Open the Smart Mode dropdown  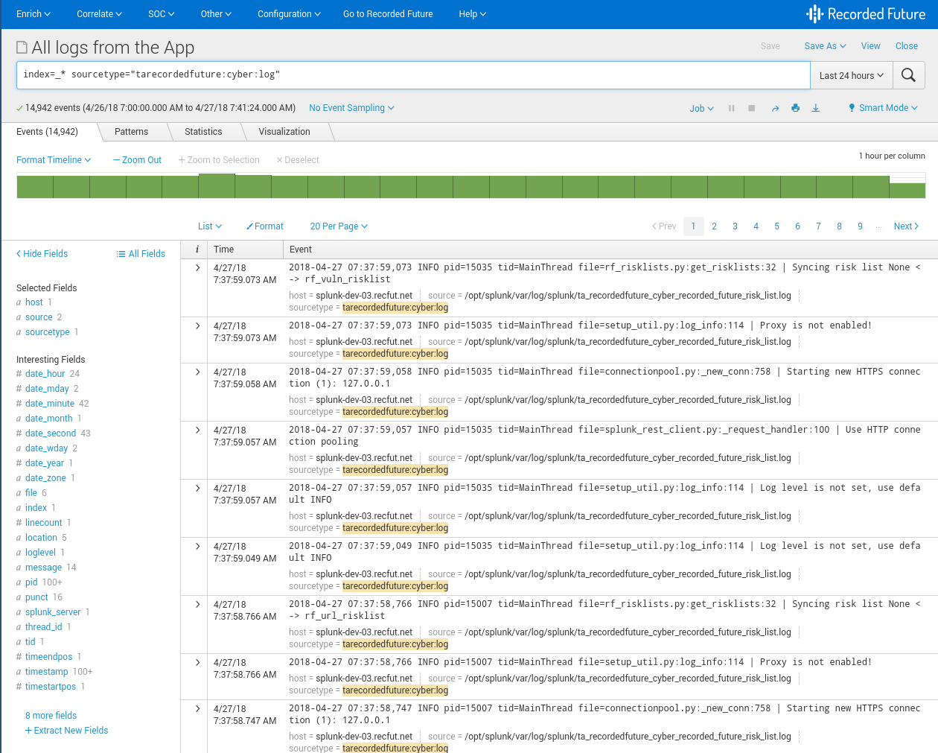click(883, 108)
